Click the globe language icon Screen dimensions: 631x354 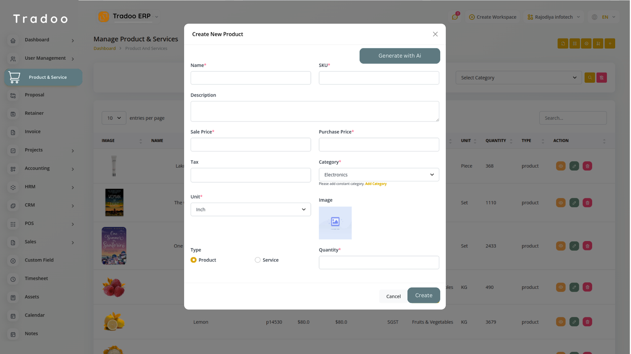click(x=594, y=17)
